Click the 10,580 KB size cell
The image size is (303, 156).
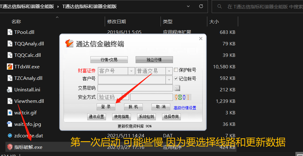[x=224, y=67]
